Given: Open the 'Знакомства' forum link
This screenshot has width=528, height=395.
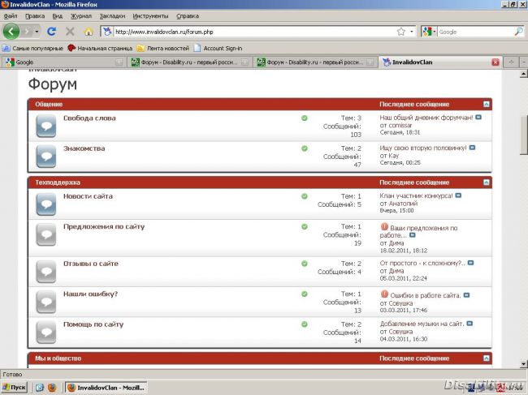Looking at the screenshot, I should point(84,148).
